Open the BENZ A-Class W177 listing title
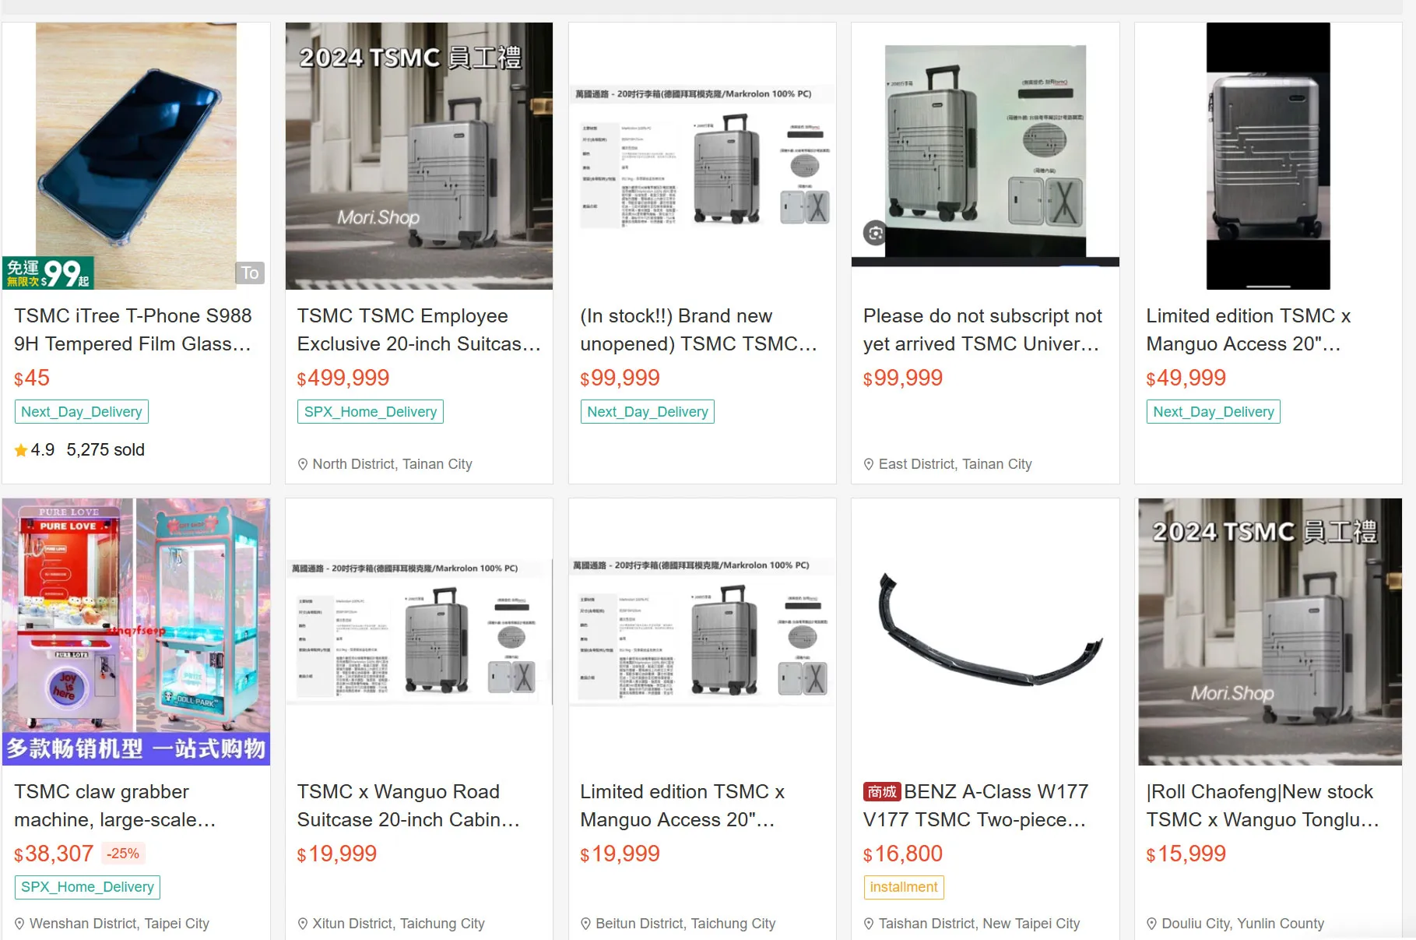The width and height of the screenshot is (1416, 940). click(975, 805)
